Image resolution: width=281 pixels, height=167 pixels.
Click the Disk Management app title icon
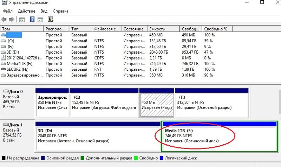5,2
